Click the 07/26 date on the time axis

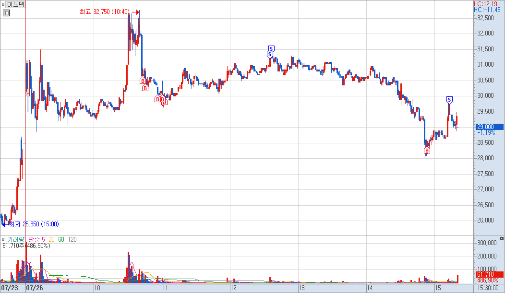coord(35,288)
